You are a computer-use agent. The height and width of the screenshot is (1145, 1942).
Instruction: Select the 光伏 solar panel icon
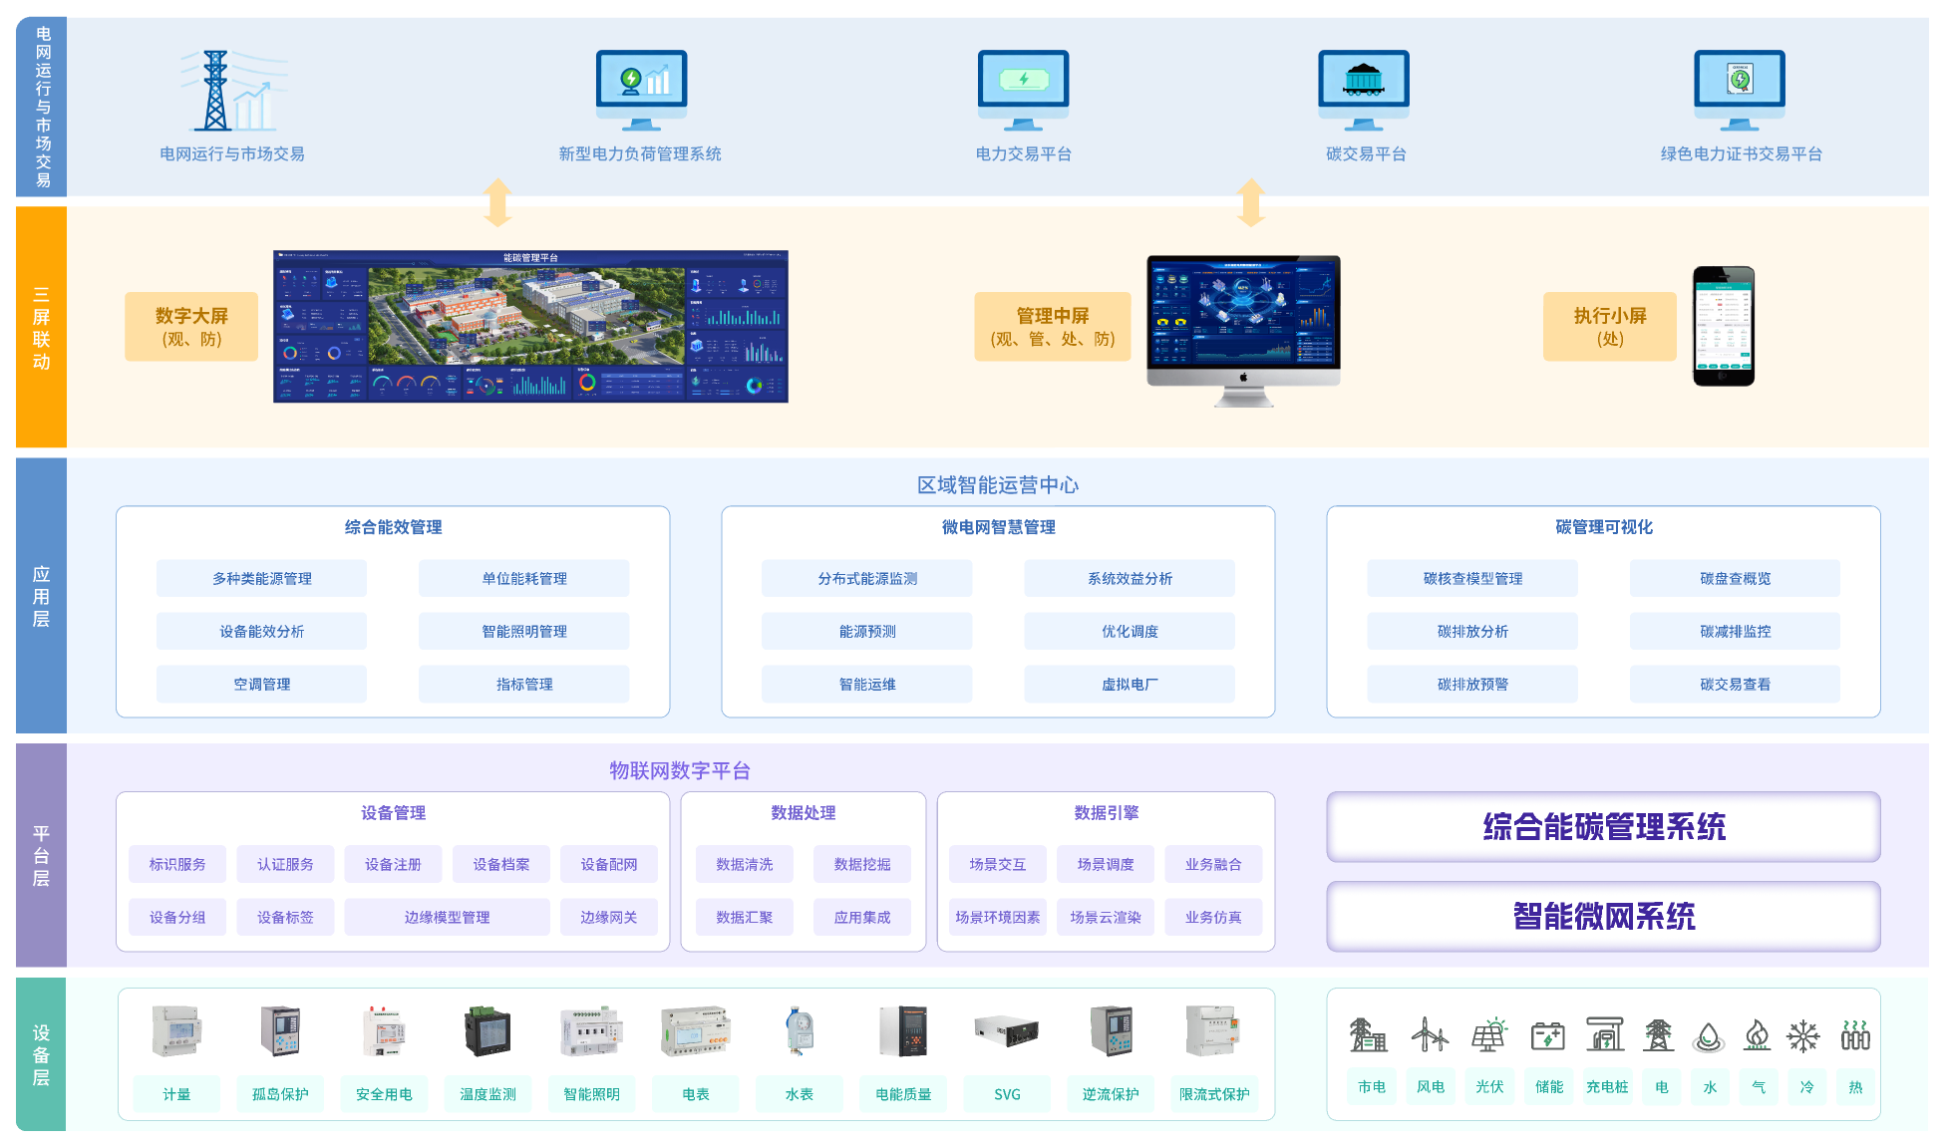click(x=1489, y=1034)
